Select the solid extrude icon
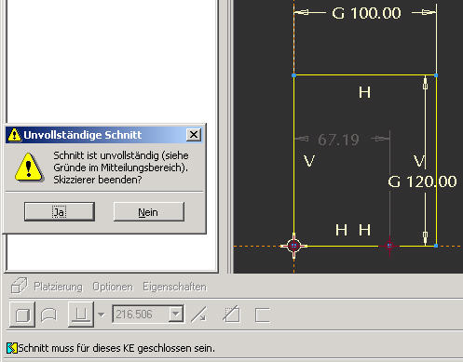The height and width of the screenshot is (362, 463). pos(22,315)
